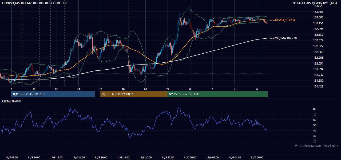Click the '11/6 00:00' bottom time label

pyautogui.click(x=190, y=158)
